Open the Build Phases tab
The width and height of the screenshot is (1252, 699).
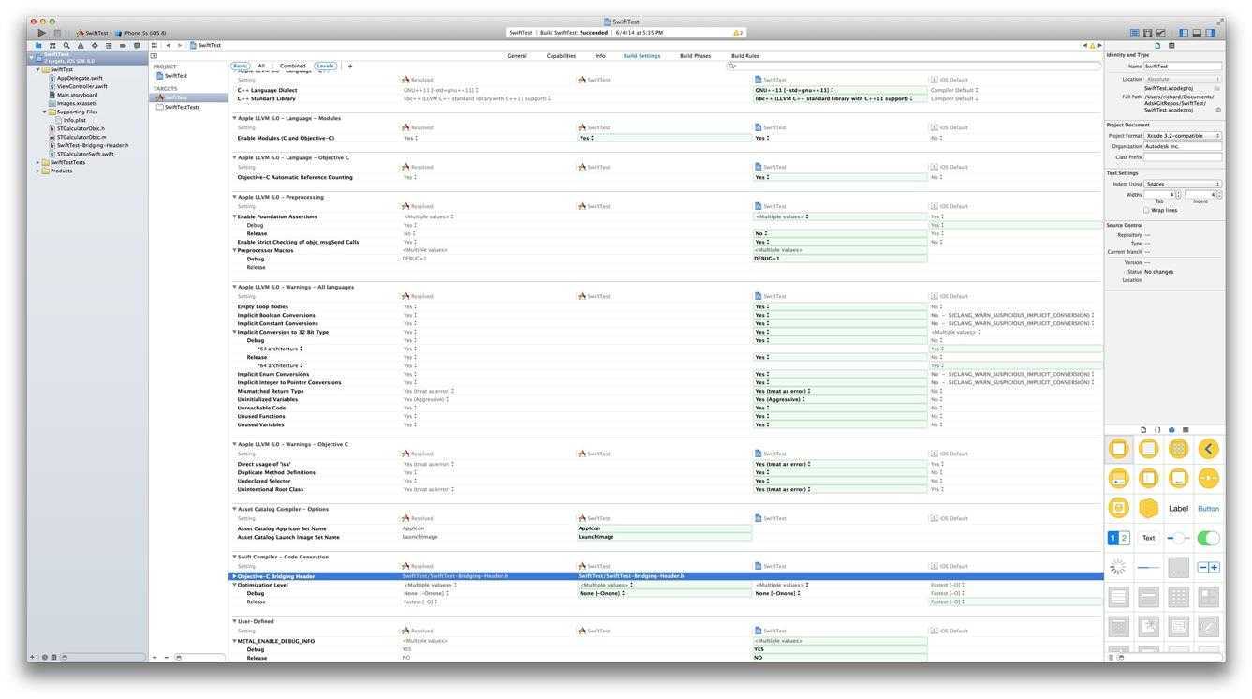coord(695,55)
